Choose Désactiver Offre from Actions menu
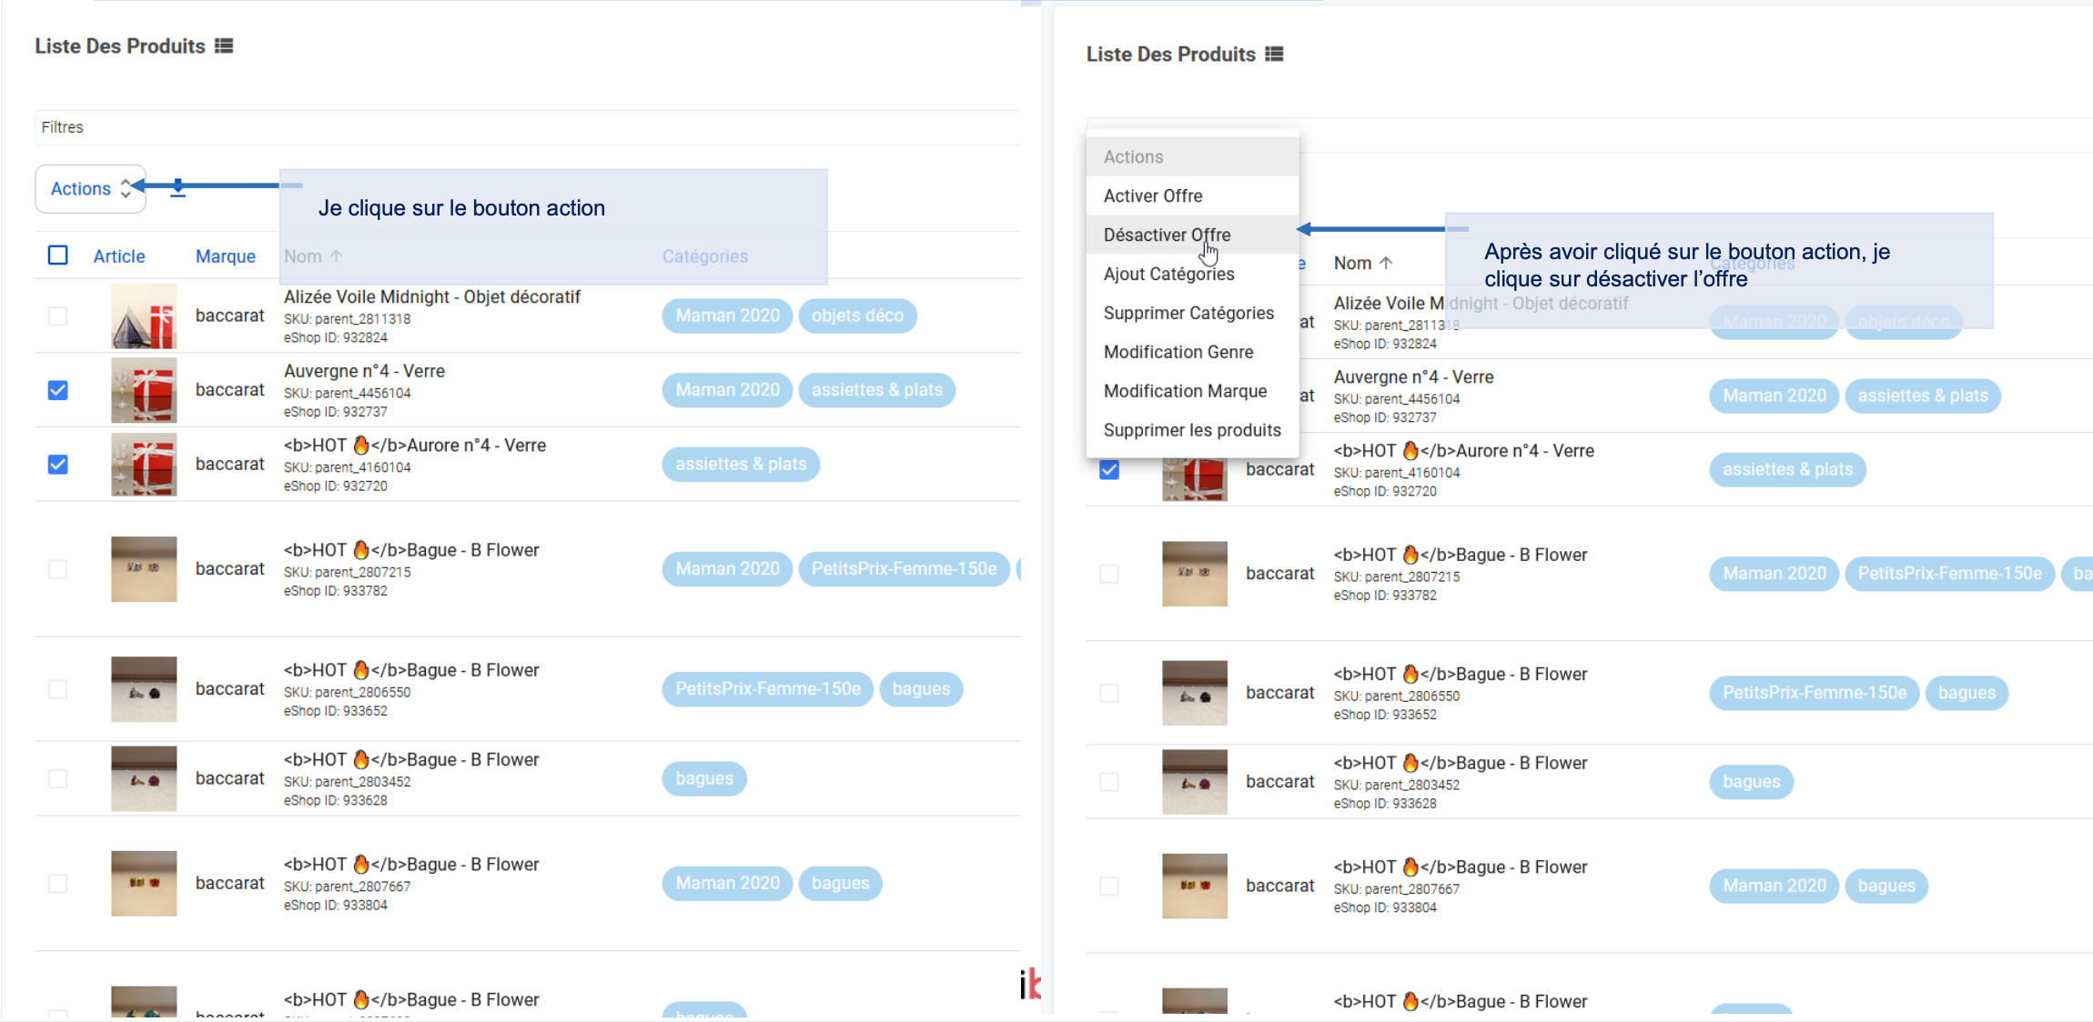The height and width of the screenshot is (1022, 2093). coord(1192,235)
